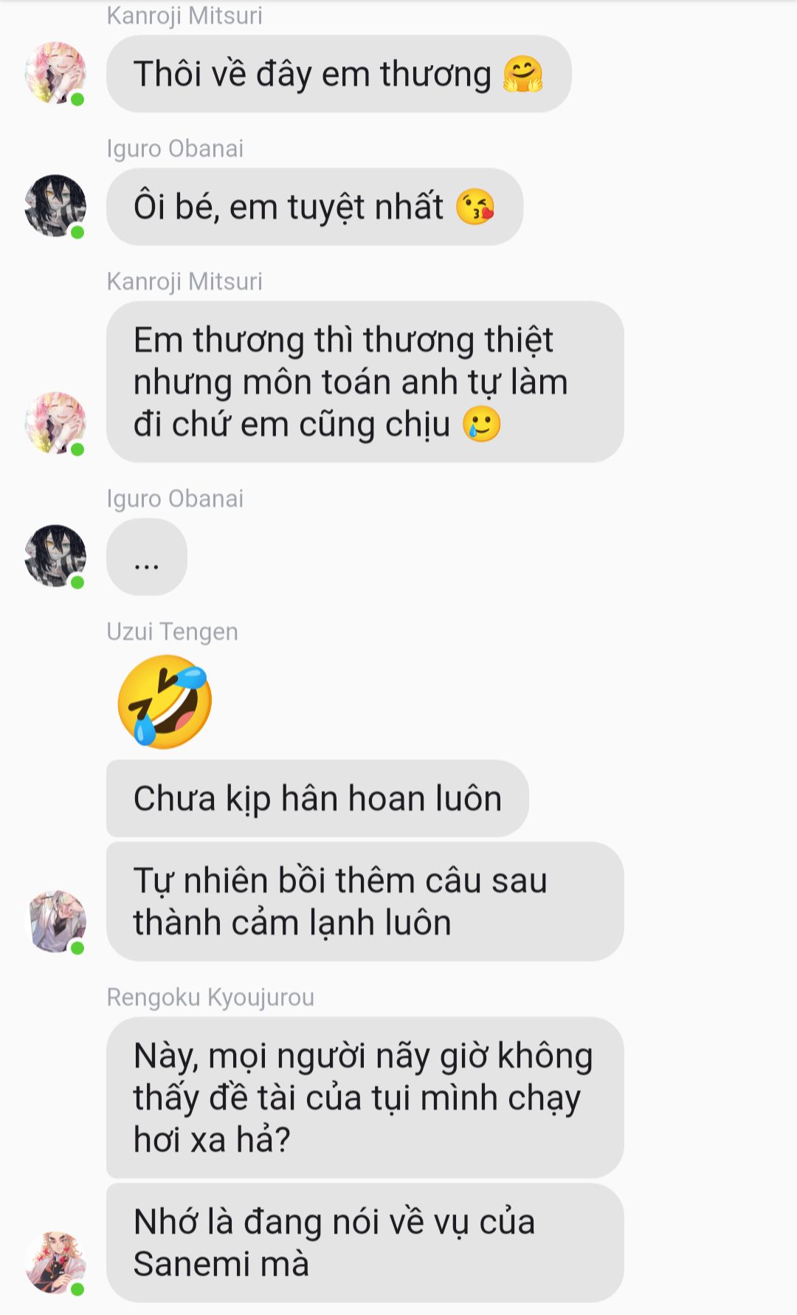Open Uzui Tengen's profile picture
Viewport: 797px width, 1315px height.
click(55, 921)
